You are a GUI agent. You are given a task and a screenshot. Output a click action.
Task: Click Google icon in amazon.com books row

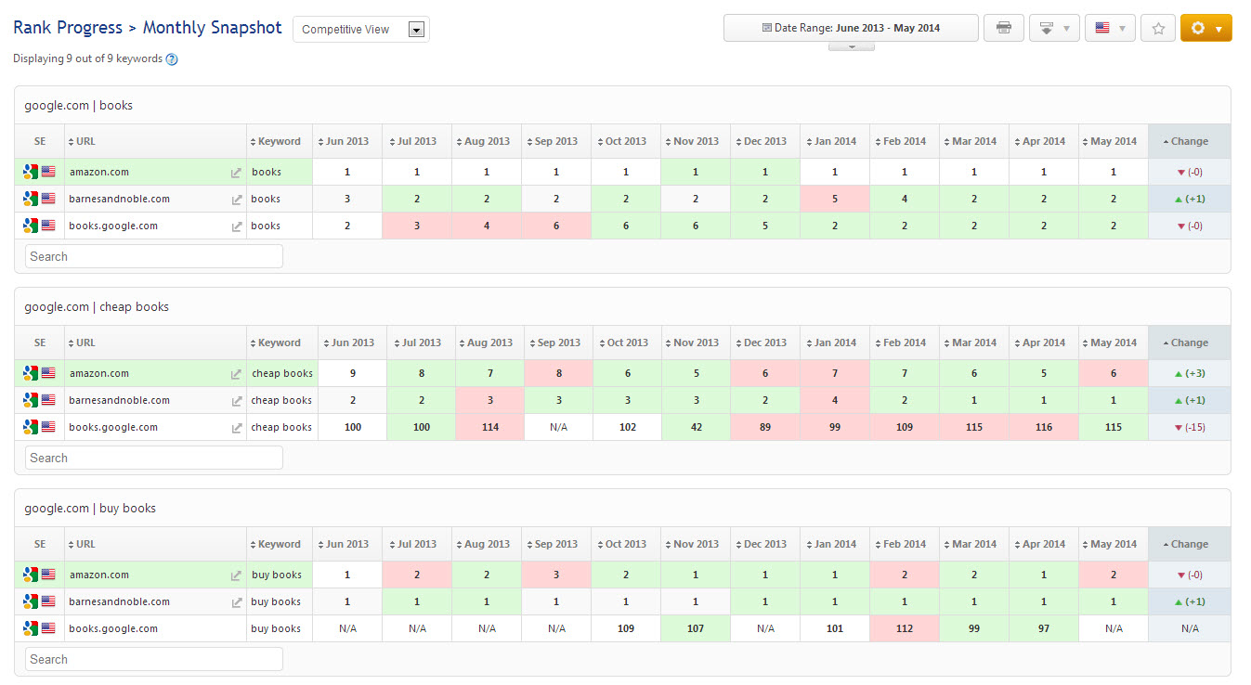tap(31, 172)
